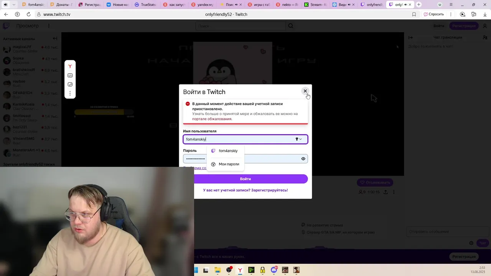Reload the page with the refresh icon

pyautogui.click(x=28, y=14)
